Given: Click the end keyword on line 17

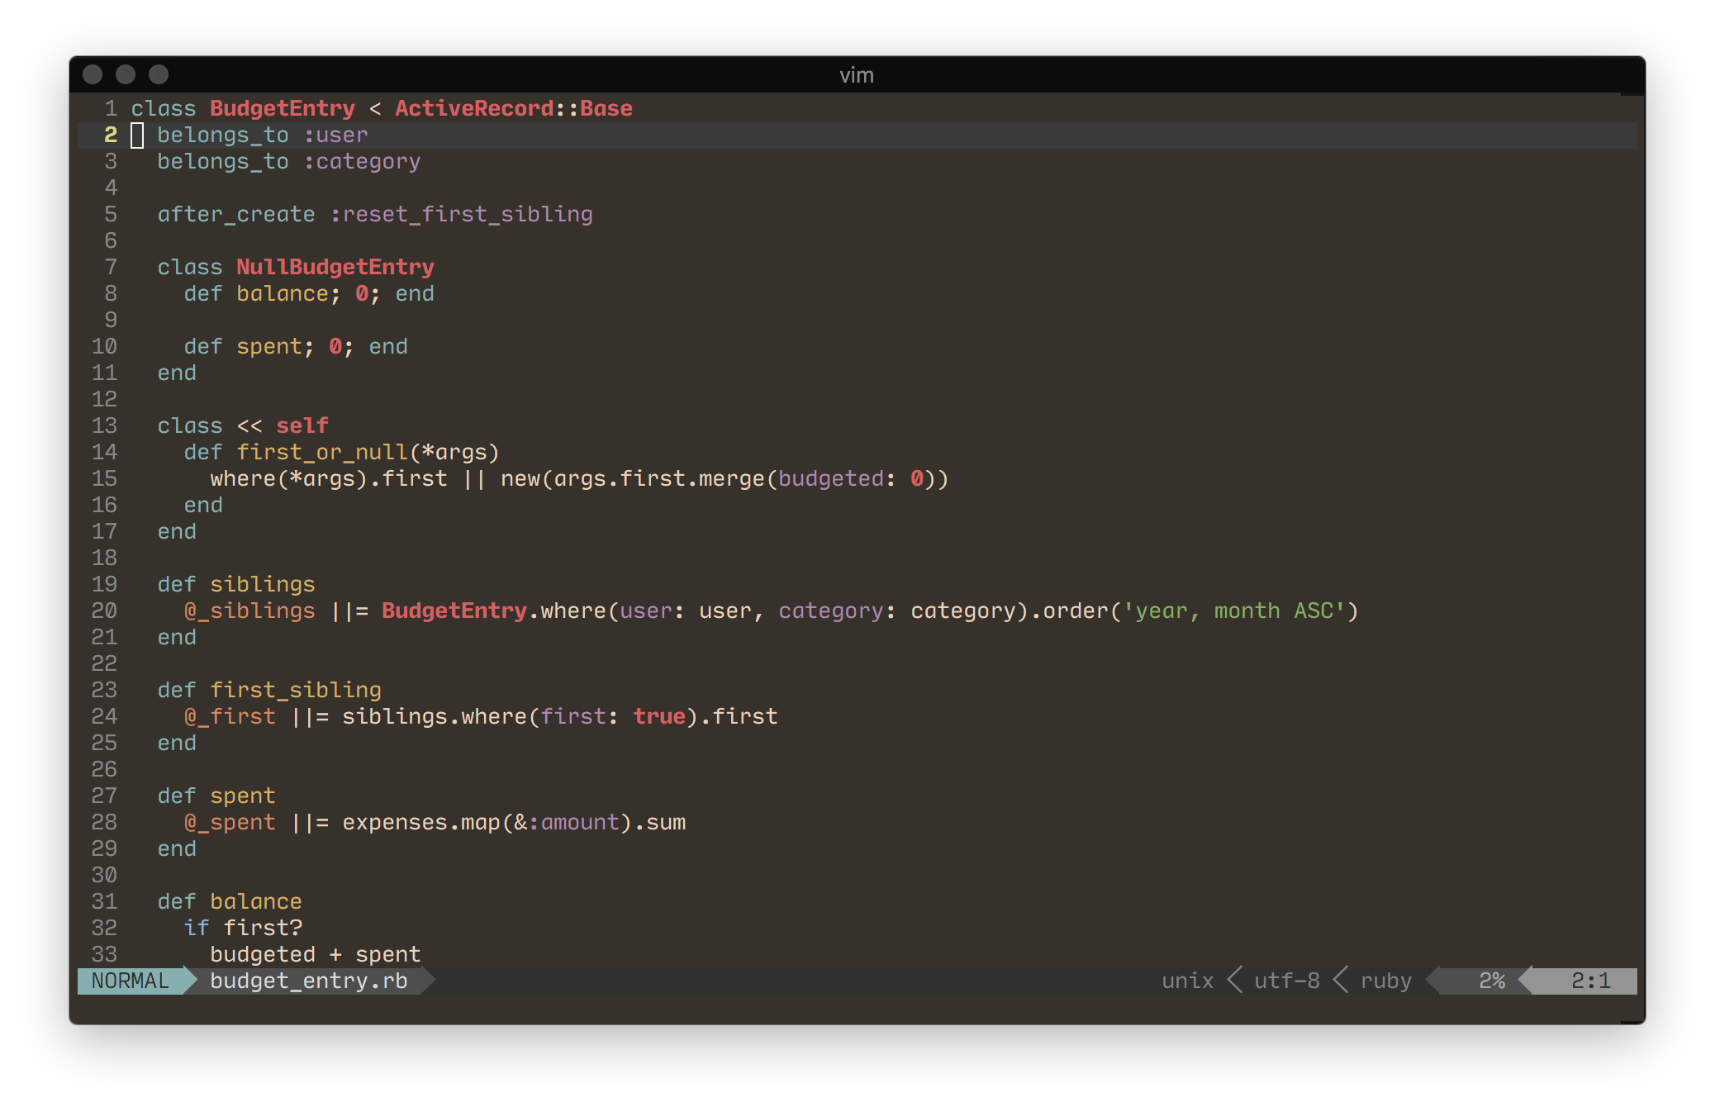Looking at the screenshot, I should click(177, 531).
